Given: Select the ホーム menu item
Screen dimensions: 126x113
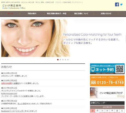Looking at the screenshot, I should 10,14.
